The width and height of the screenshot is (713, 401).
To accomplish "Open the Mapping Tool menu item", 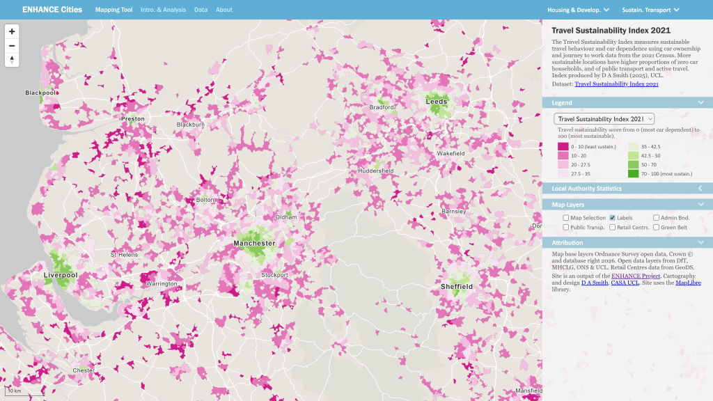I will (x=113, y=10).
